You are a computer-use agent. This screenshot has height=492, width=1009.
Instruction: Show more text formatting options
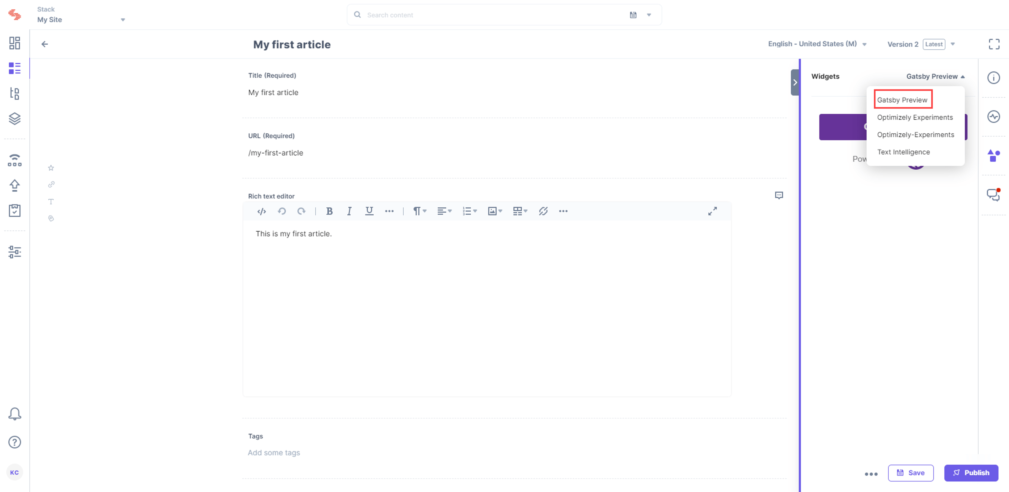click(x=389, y=211)
